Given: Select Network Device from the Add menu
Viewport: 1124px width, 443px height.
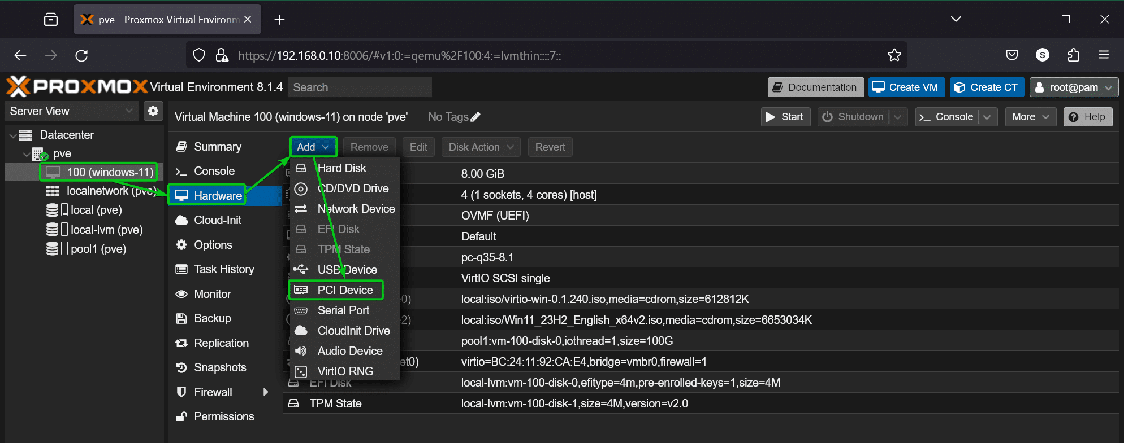Looking at the screenshot, I should pyautogui.click(x=345, y=209).
